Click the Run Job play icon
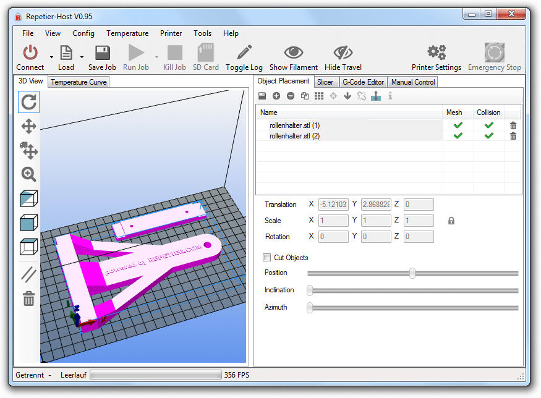This screenshot has width=541, height=398. click(x=136, y=53)
